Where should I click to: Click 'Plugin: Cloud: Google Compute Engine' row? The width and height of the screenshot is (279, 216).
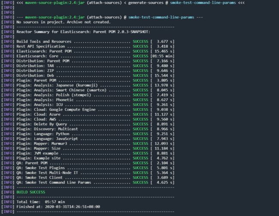click(x=88, y=109)
